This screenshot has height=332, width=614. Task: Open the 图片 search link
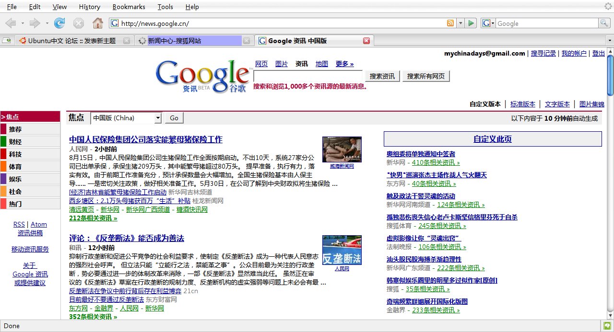(282, 64)
